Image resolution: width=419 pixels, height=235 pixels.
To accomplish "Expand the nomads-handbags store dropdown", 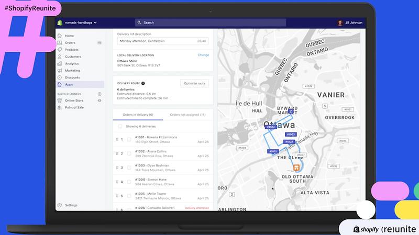I will (81, 23).
